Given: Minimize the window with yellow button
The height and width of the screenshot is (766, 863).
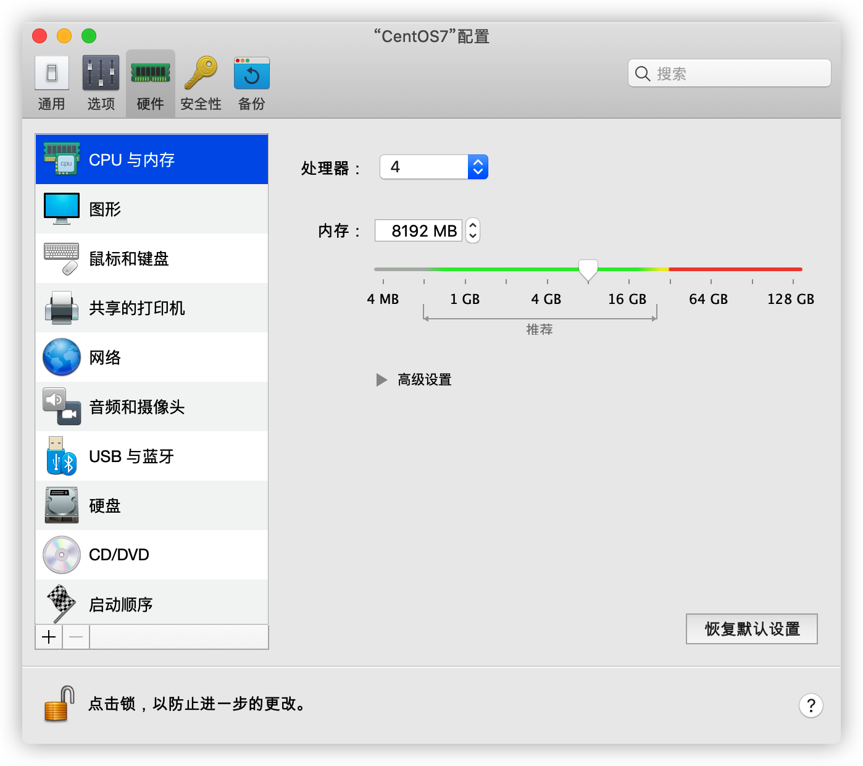Looking at the screenshot, I should (64, 36).
